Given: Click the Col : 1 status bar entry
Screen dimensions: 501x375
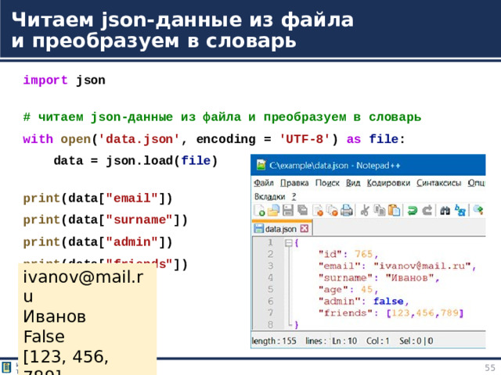Looking at the screenshot, I should tap(377, 341).
